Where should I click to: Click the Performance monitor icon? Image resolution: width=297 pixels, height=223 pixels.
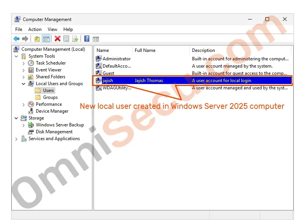31,104
